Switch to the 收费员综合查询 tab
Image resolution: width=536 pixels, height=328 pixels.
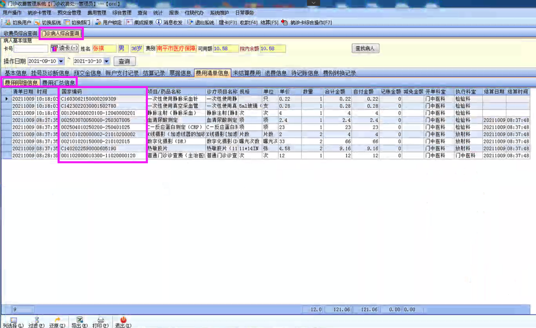20,33
